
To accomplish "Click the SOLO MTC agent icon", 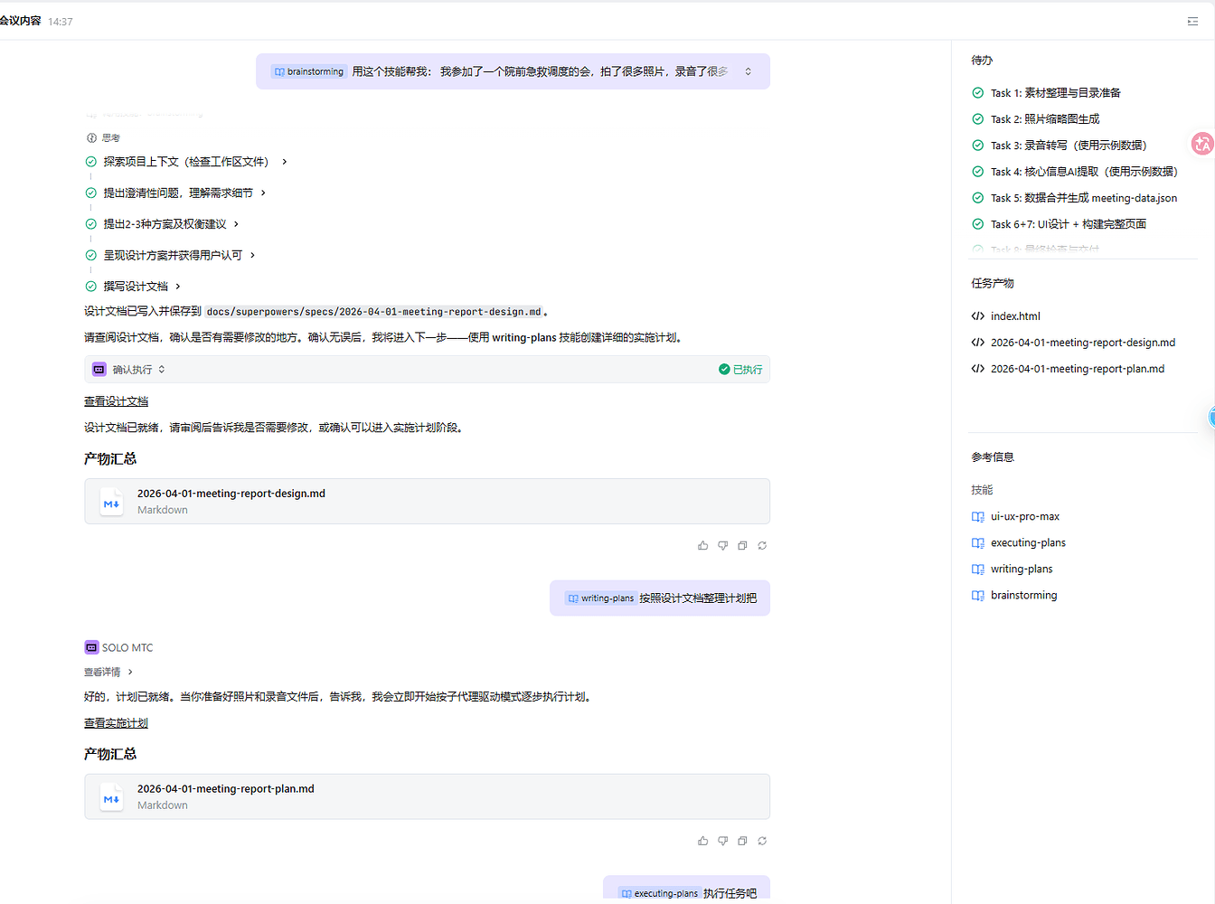I will click(x=91, y=647).
